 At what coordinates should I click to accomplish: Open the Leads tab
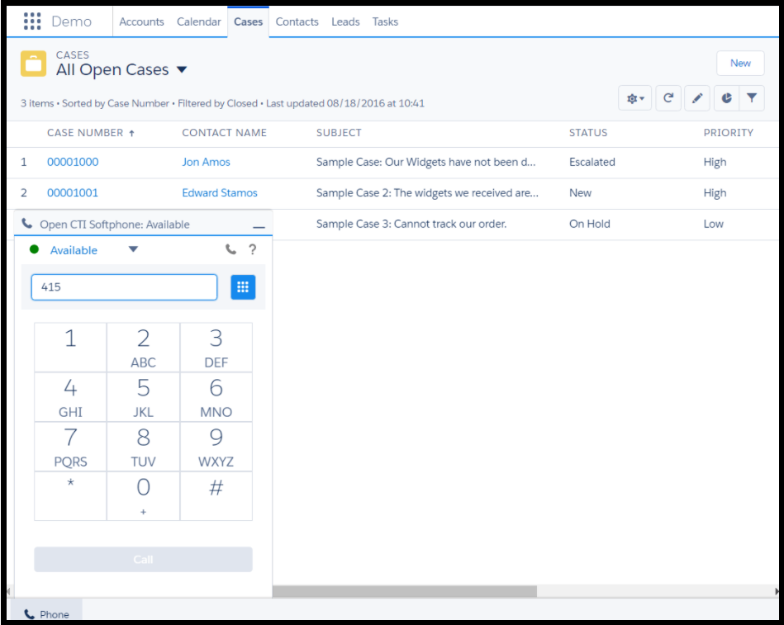(345, 22)
